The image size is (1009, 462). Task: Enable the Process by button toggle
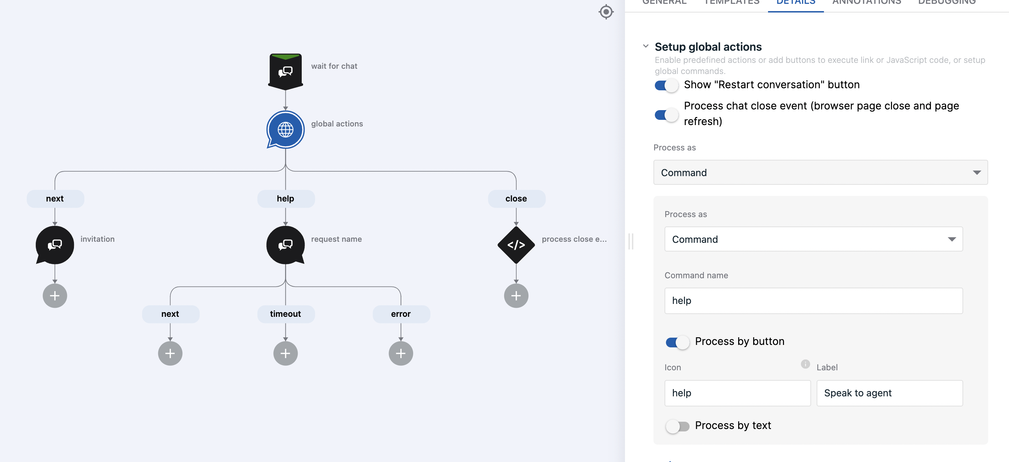[x=677, y=341]
